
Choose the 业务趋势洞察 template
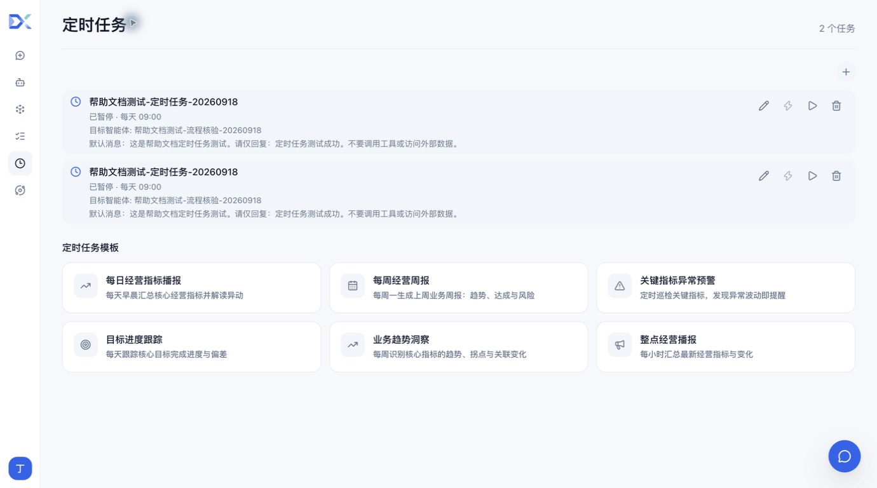click(x=459, y=347)
